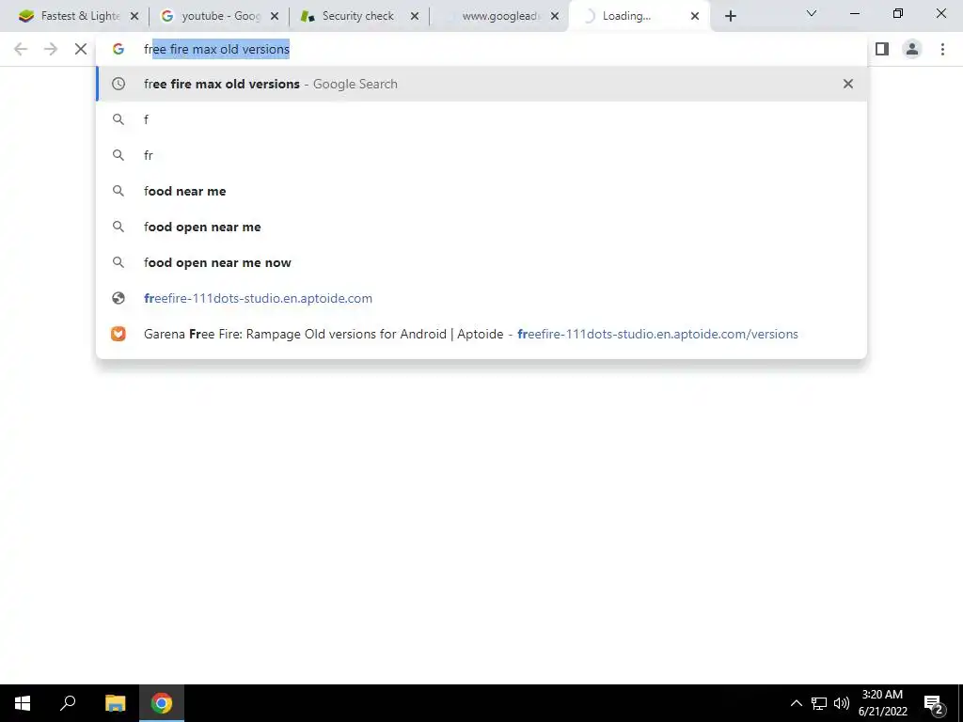This screenshot has height=722, width=963.
Task: Show hidden system tray icons
Action: 796,703
